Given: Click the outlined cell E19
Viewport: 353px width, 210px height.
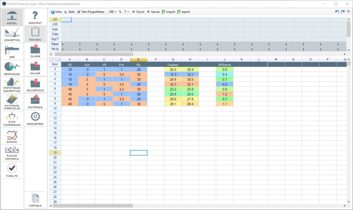Looking at the screenshot, I should (139, 153).
